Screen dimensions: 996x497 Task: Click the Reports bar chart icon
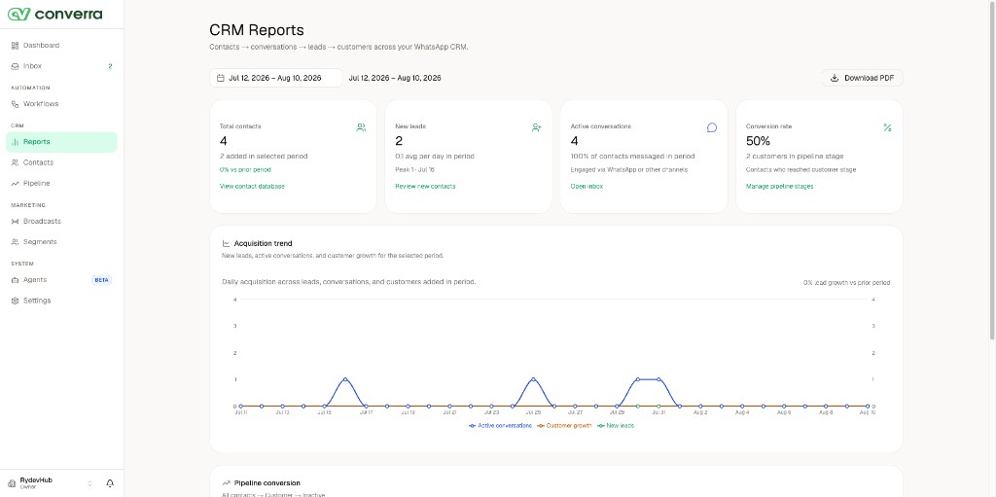click(x=16, y=142)
